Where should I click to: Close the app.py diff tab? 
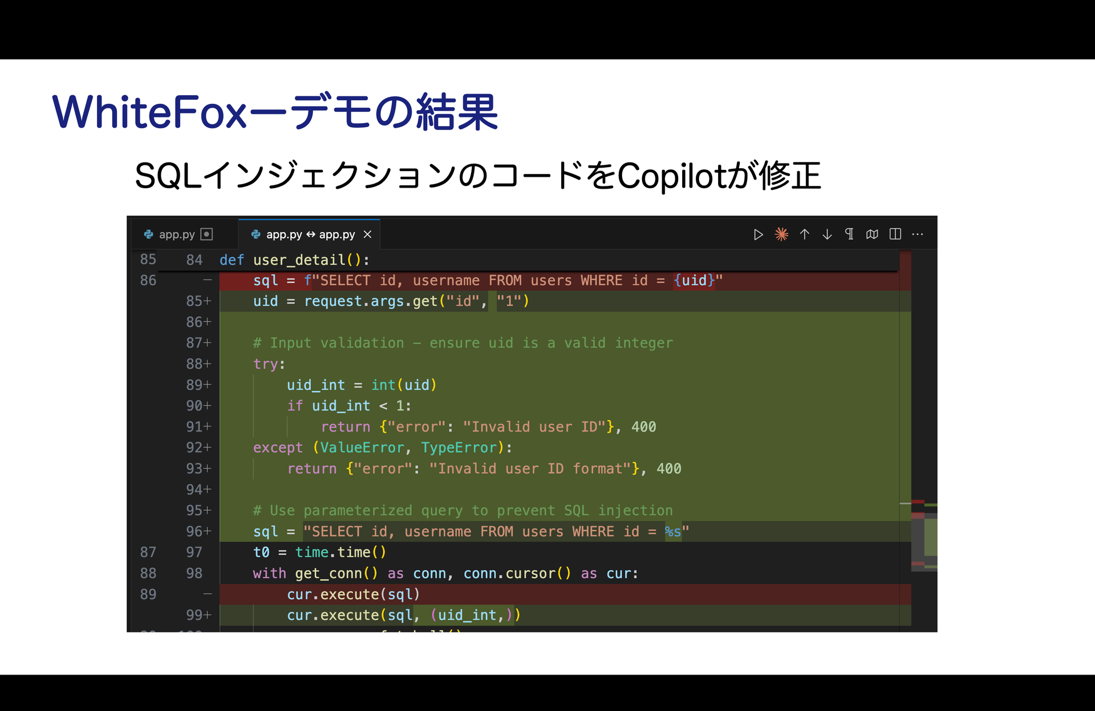368,234
